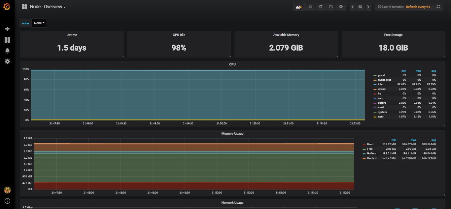451x209 pixels.
Task: Click the refresh dashboard icon
Action: point(438,7)
